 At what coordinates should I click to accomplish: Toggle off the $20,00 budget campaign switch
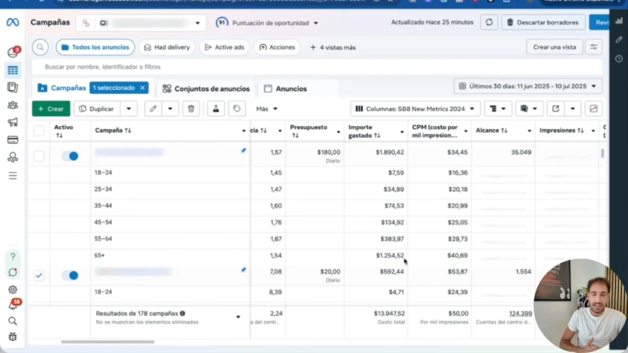pyautogui.click(x=70, y=275)
